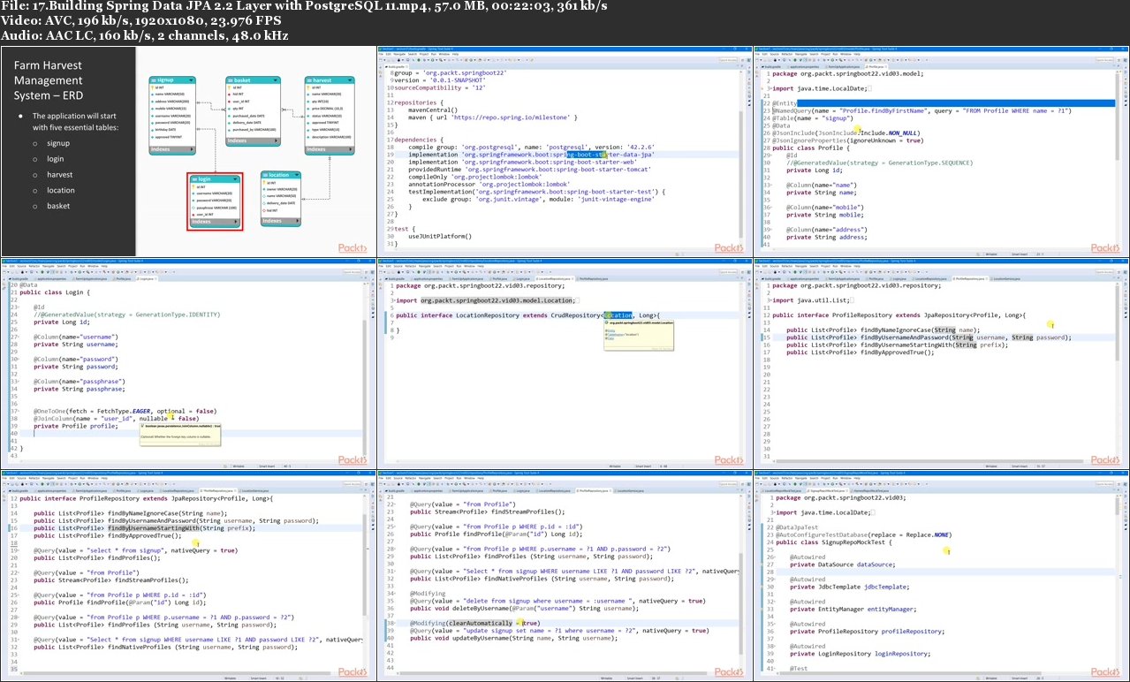Select the build.gradle tab in the dependencies window
Viewport: 1130px width, 682px height.
[398, 66]
